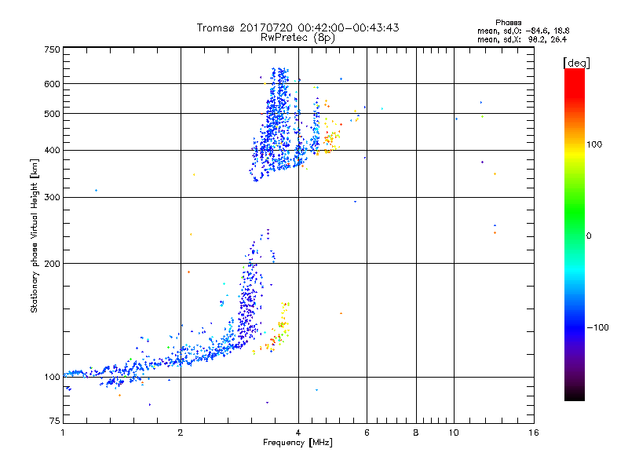Screen dimensions: 628x471
Task: Click the colorbar tick label '-100'
Action: [x=597, y=327]
